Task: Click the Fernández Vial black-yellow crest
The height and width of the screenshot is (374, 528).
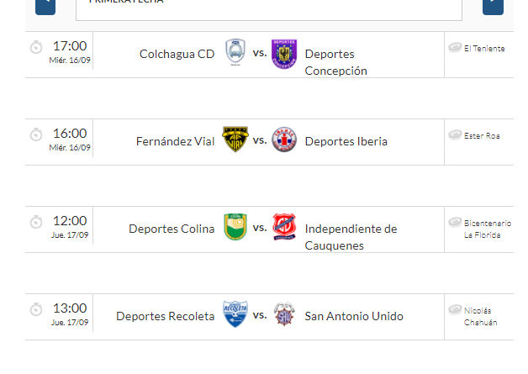Action: [235, 140]
